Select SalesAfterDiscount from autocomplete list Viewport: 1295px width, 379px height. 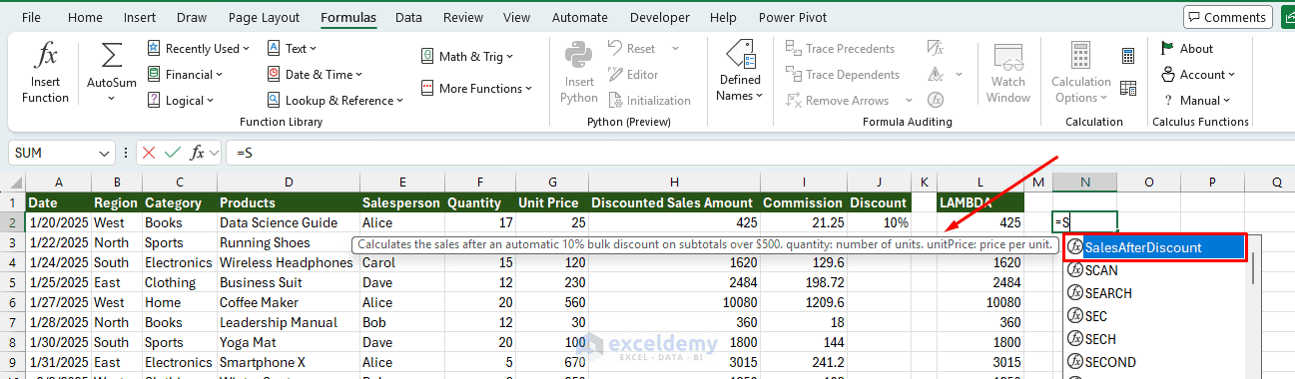tap(1155, 247)
